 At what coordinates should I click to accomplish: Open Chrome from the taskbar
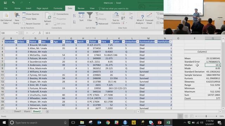click(x=108, y=122)
